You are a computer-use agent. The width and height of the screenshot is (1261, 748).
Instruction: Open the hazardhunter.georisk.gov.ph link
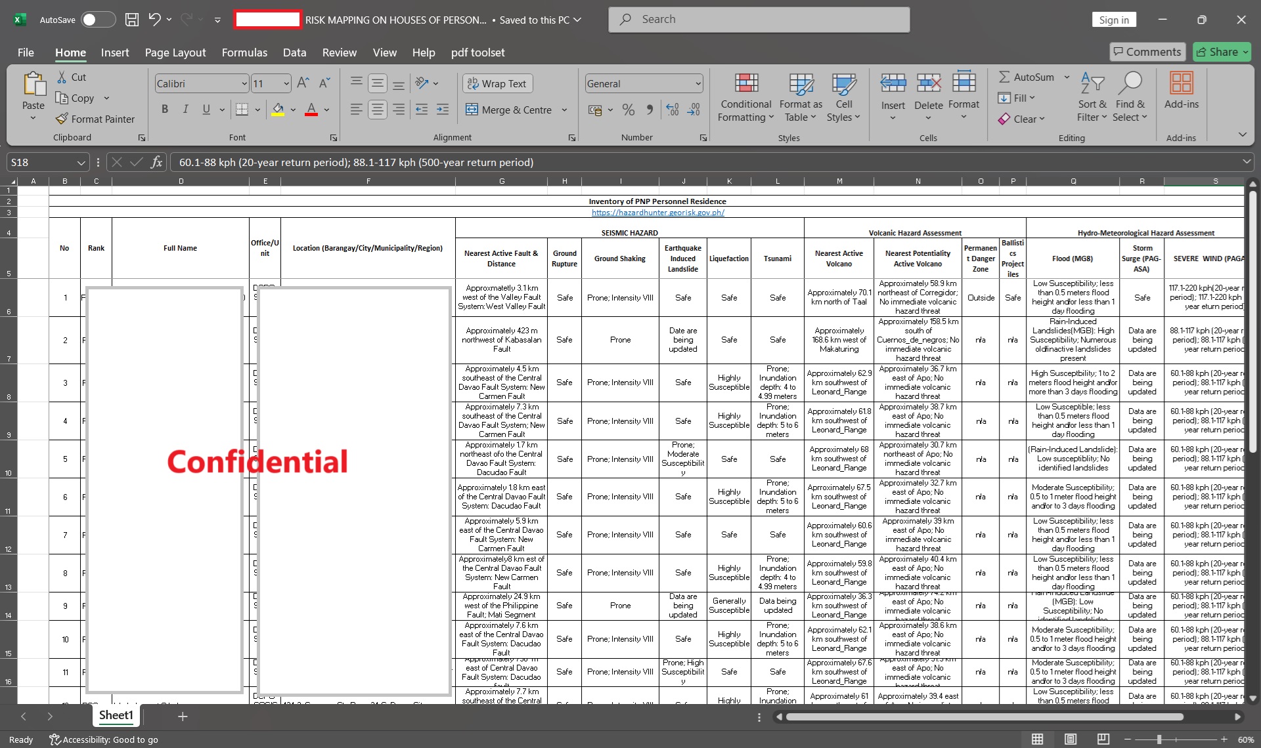pos(657,213)
